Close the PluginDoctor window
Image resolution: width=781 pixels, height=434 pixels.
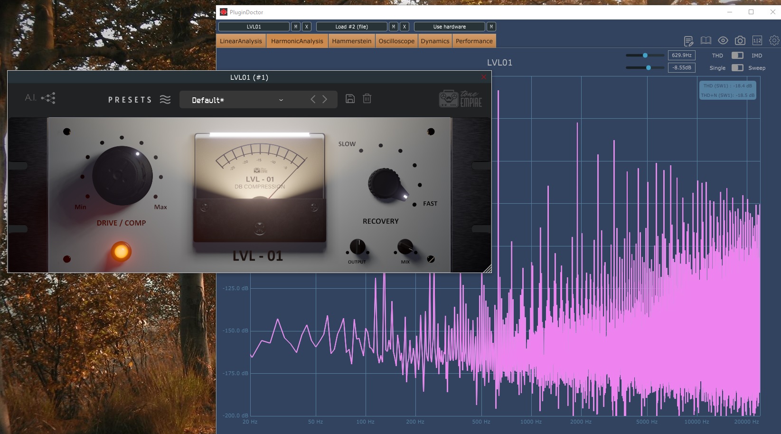(x=772, y=12)
